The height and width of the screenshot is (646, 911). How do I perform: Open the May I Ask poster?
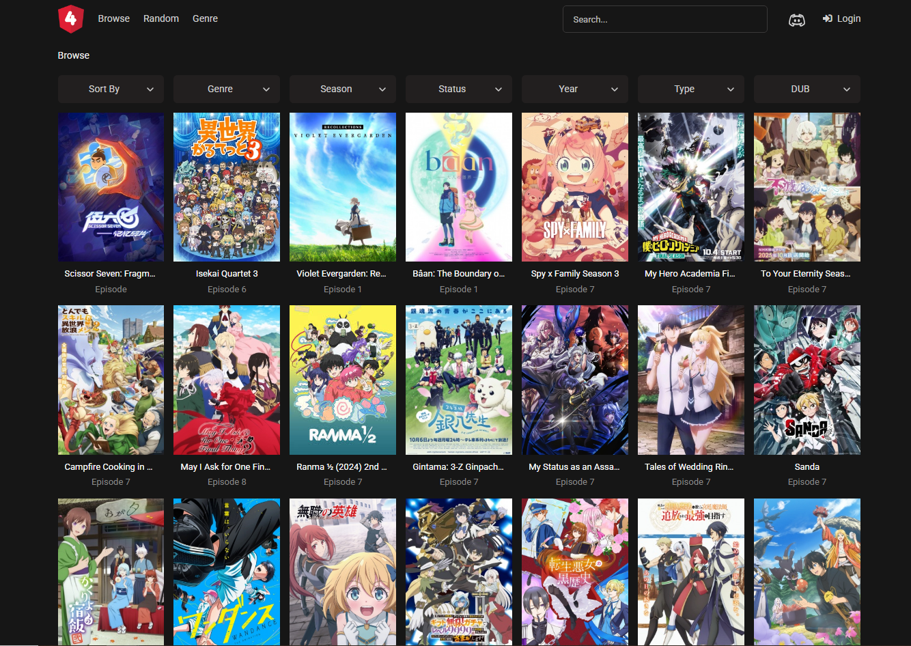227,380
